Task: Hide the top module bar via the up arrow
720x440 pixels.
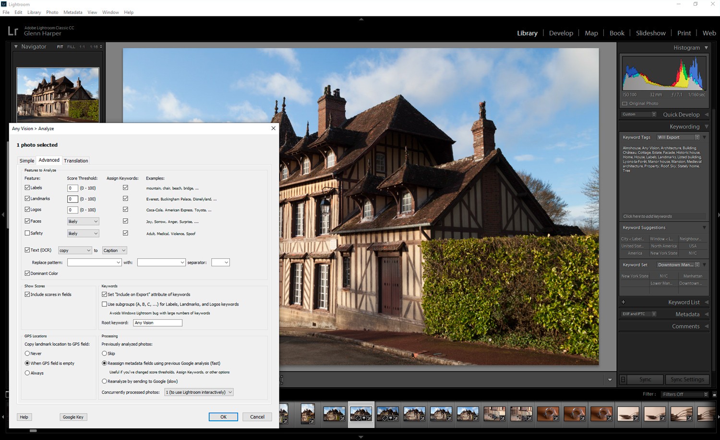Action: pos(360,20)
